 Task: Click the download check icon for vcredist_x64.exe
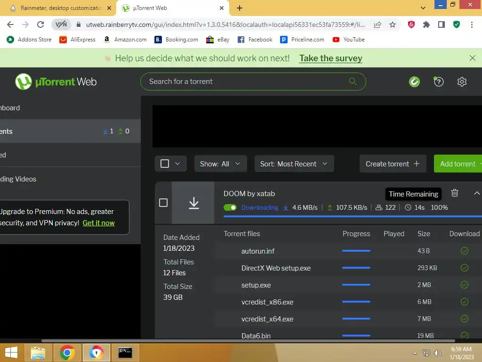pyautogui.click(x=465, y=319)
